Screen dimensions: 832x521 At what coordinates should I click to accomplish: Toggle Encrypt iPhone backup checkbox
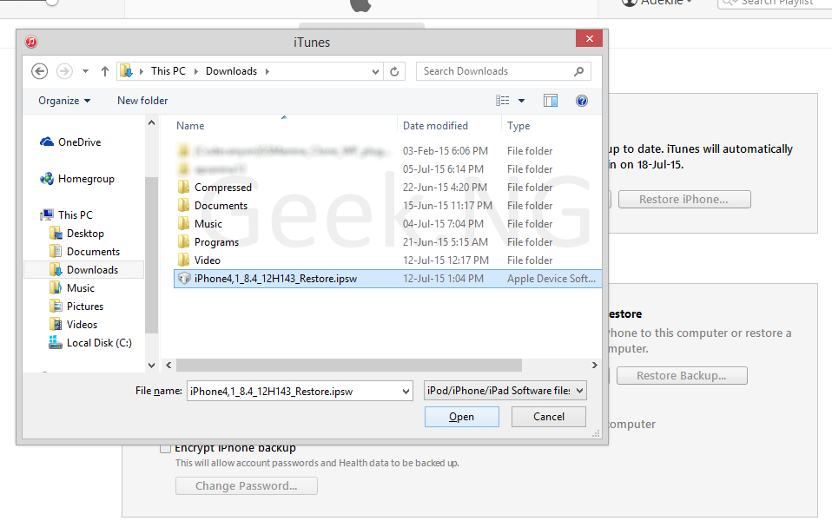166,448
